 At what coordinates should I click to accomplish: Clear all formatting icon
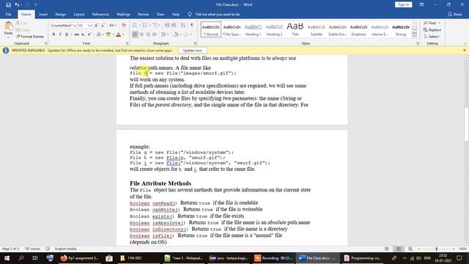[124, 26]
